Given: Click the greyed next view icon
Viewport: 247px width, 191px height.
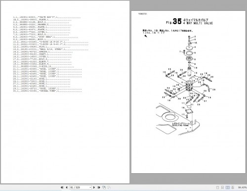Looking at the screenshot, I should point(109,188).
